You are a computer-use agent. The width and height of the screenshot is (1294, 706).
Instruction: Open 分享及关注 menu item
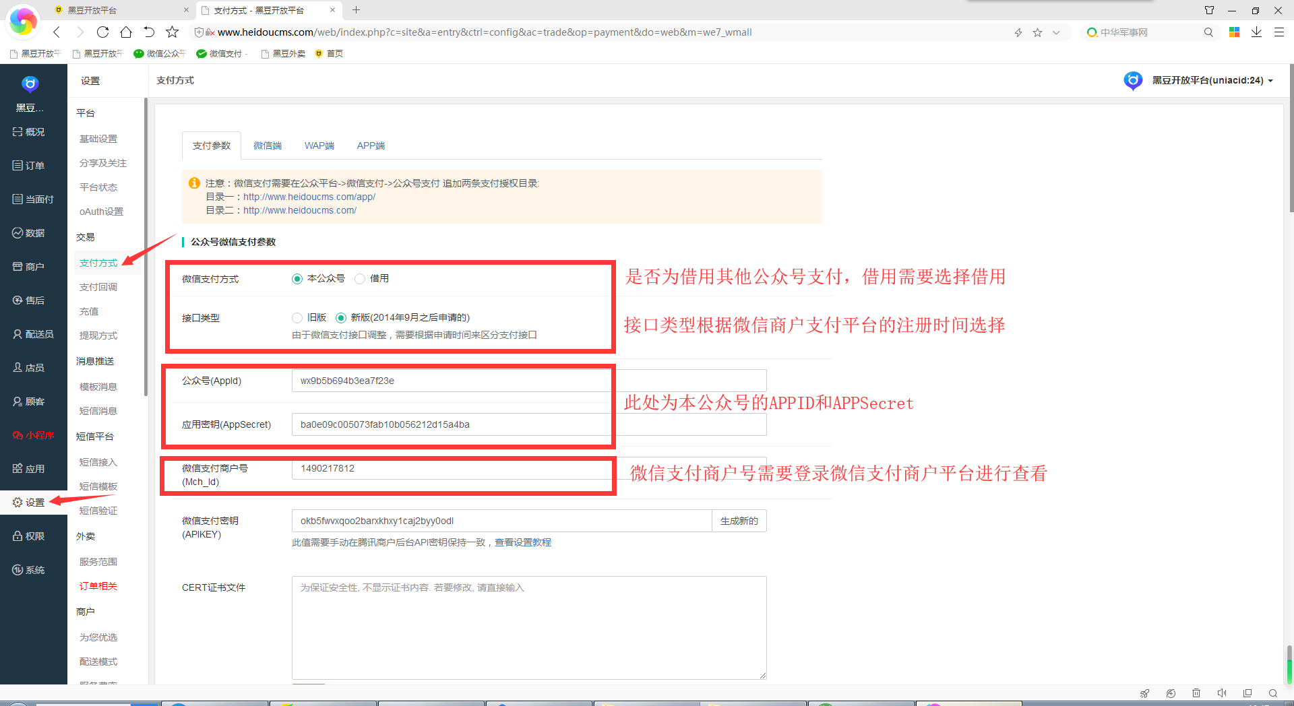click(x=103, y=163)
